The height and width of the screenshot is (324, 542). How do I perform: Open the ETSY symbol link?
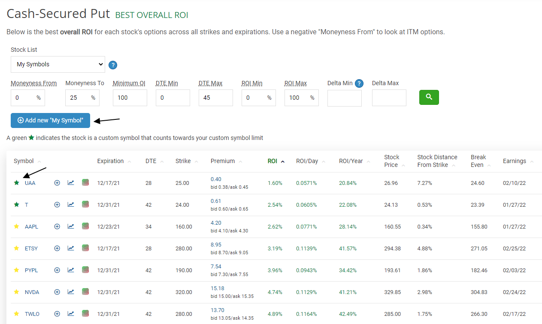pyautogui.click(x=31, y=248)
